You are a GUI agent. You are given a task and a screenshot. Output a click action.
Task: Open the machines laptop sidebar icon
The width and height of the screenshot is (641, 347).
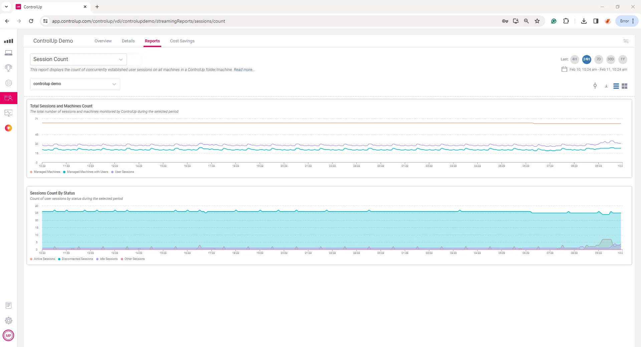(x=9, y=53)
